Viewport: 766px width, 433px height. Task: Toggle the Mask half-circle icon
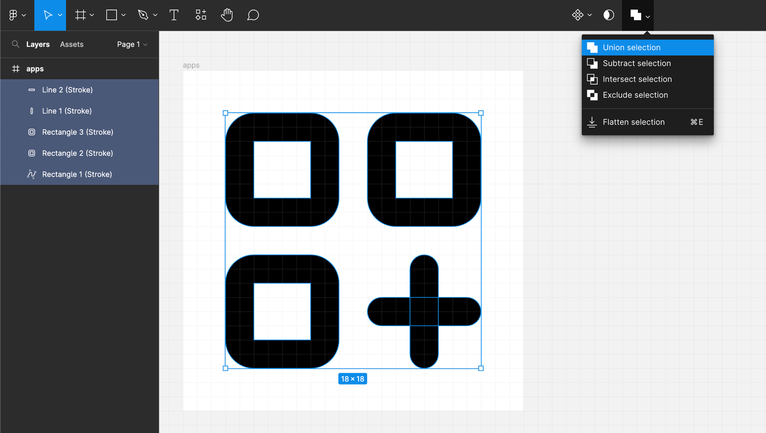(608, 15)
